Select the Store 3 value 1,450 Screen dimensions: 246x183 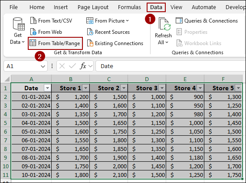[147, 166]
